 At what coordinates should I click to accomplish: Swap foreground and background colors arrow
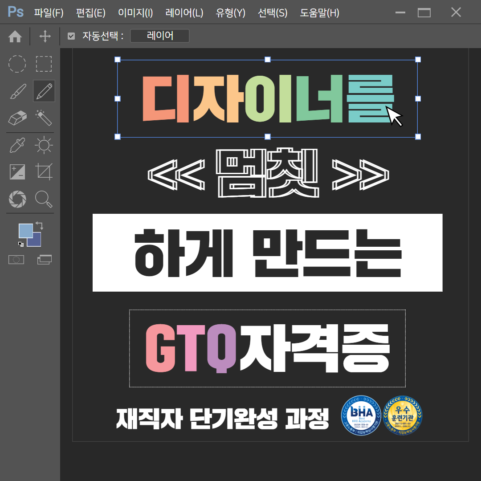[x=39, y=225]
